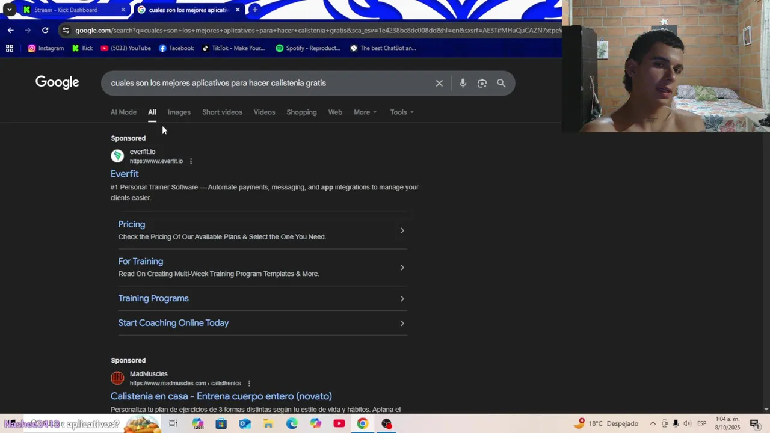This screenshot has width=770, height=433.
Task: Open the Pricing sitelink
Action: click(132, 224)
